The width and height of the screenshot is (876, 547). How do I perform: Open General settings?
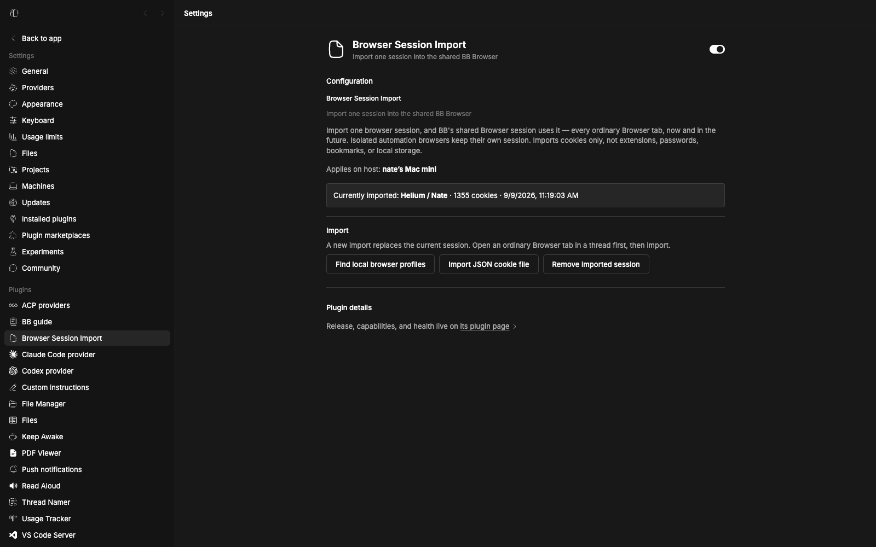click(x=87, y=71)
